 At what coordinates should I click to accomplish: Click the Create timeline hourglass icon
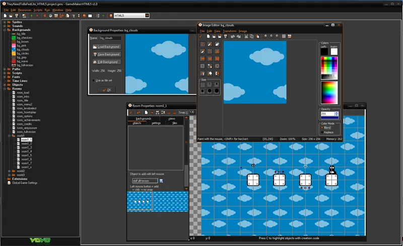point(79,16)
